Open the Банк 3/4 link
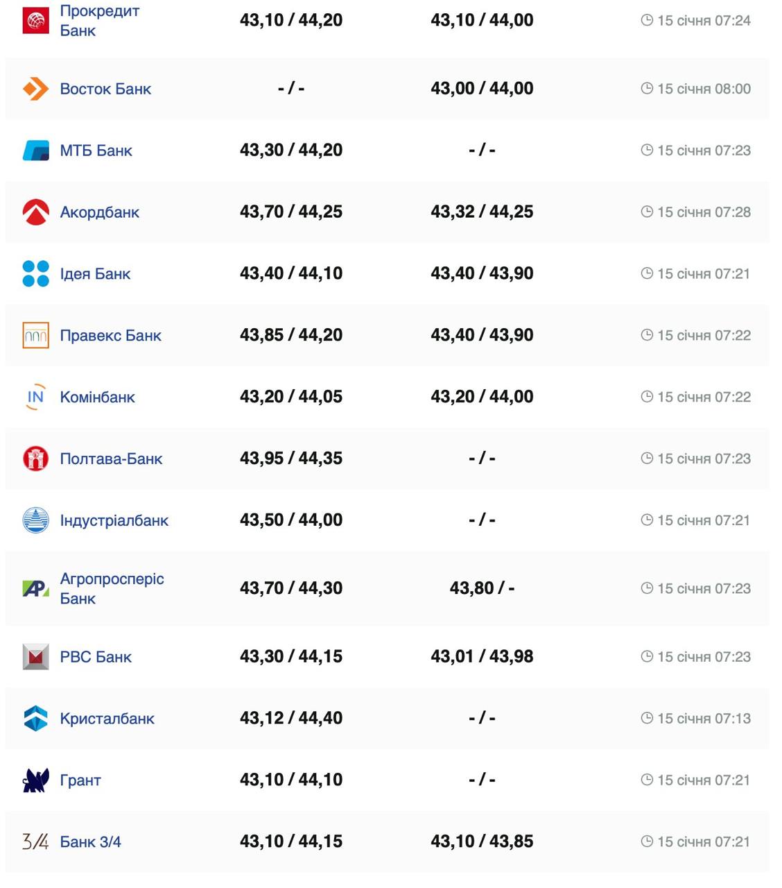782x888 pixels. (90, 842)
